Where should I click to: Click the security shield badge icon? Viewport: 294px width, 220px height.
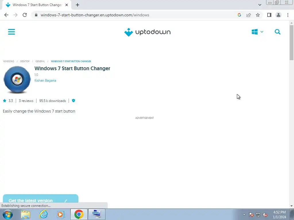[x=73, y=101]
